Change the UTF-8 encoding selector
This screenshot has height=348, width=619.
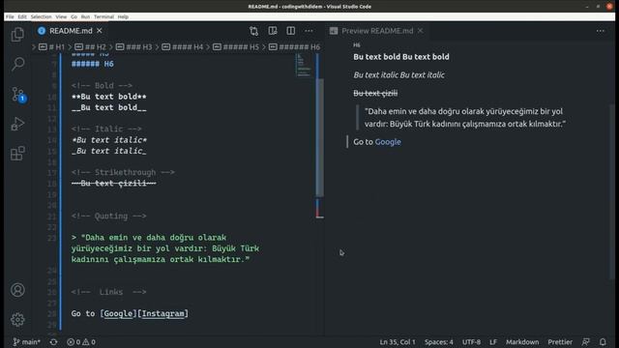(471, 342)
